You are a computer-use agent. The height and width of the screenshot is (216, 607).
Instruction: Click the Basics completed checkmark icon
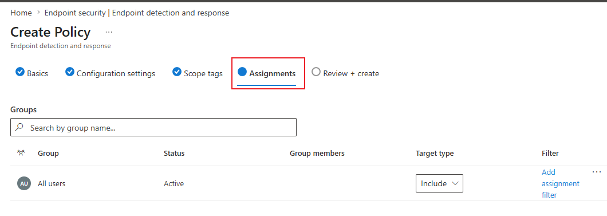point(19,72)
